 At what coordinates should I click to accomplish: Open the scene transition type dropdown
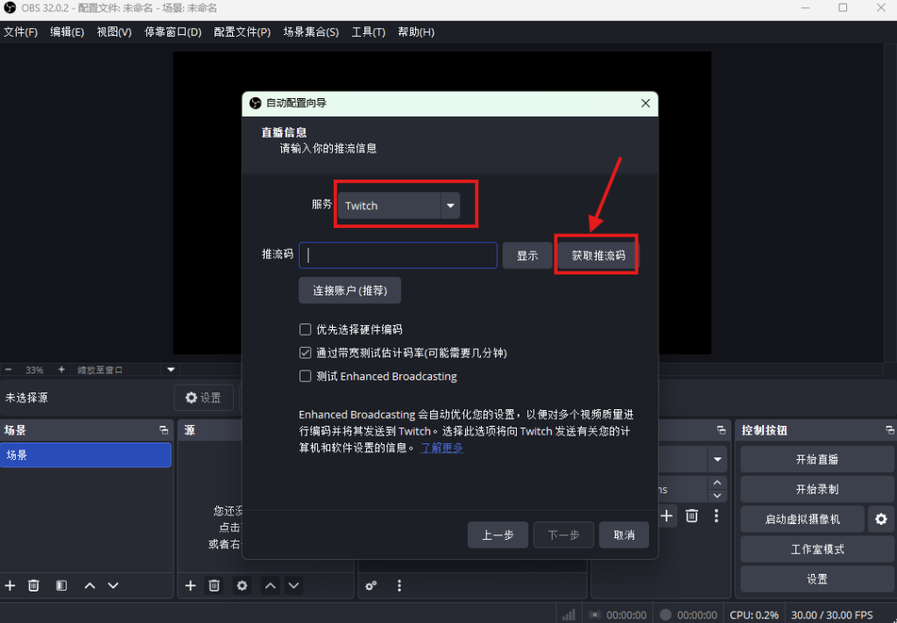[x=717, y=460]
